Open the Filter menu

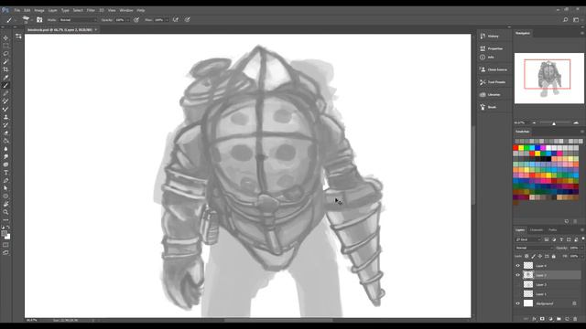pyautogui.click(x=91, y=10)
